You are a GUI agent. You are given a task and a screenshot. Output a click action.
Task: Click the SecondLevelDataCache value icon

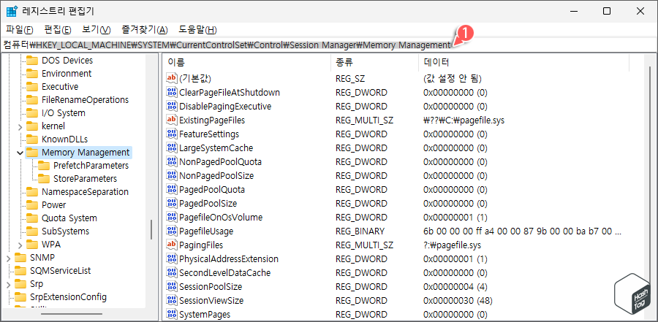pyautogui.click(x=172, y=272)
